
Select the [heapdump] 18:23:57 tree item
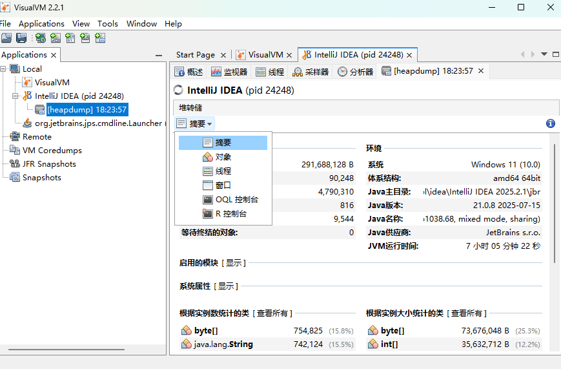pos(87,110)
